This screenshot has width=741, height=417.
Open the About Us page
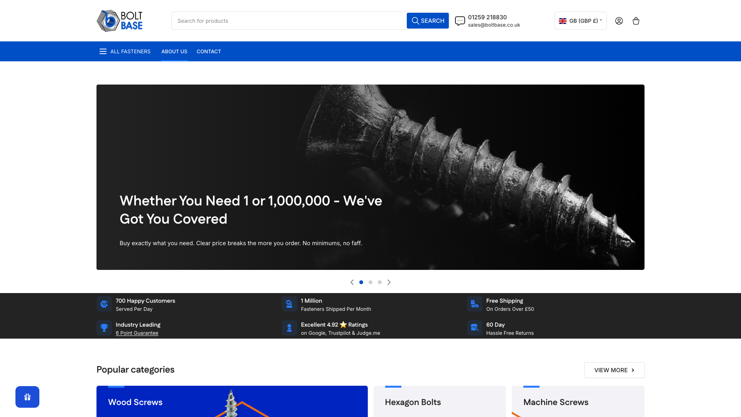(174, 51)
